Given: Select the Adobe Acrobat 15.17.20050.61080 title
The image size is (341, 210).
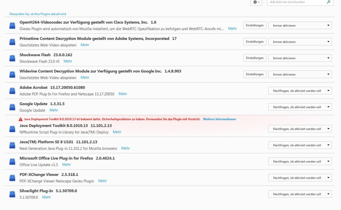Looking at the screenshot, I should 52,87.
